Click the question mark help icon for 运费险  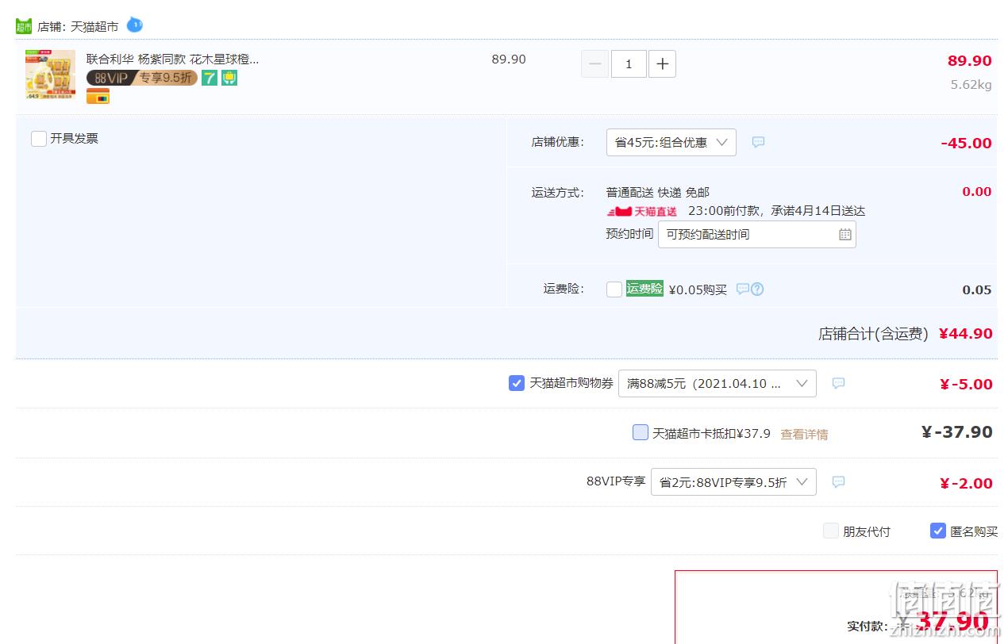(x=757, y=289)
